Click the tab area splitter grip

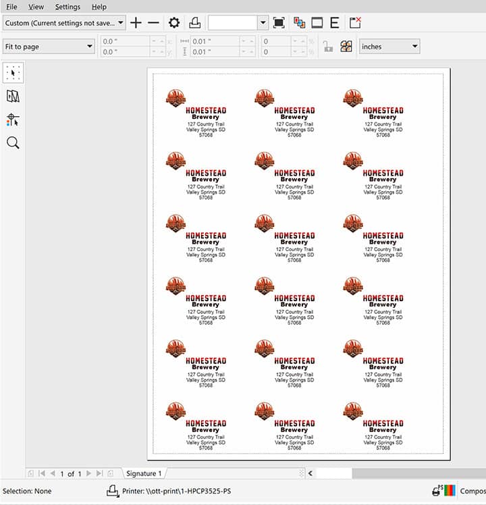(x=301, y=473)
